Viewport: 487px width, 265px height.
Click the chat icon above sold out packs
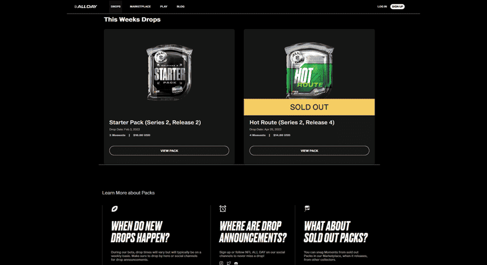click(x=307, y=208)
